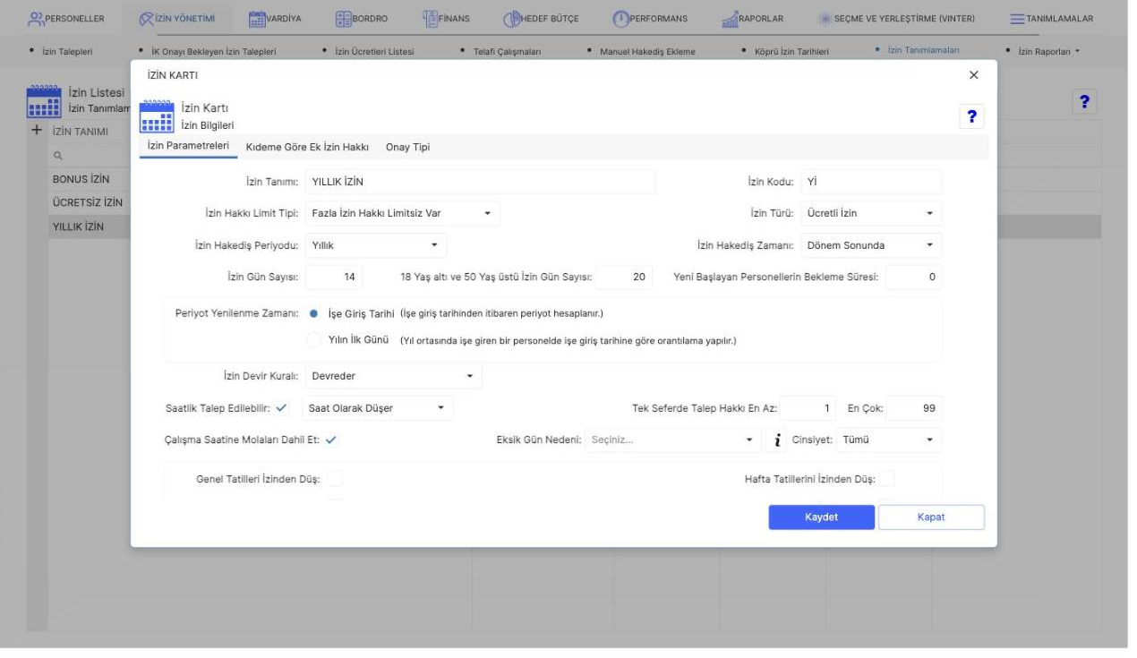Open the İzin Talepleri submenu item
1137x658 pixels.
pyautogui.click(x=67, y=51)
